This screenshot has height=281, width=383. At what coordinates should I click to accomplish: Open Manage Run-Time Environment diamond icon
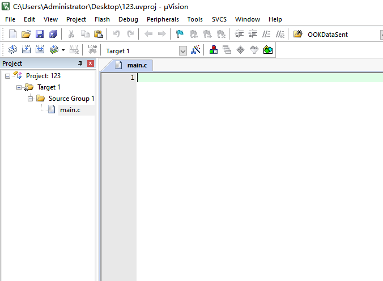[240, 50]
